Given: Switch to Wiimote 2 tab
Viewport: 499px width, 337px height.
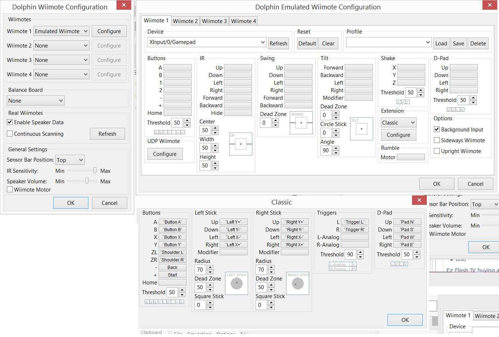Looking at the screenshot, I should (185, 21).
